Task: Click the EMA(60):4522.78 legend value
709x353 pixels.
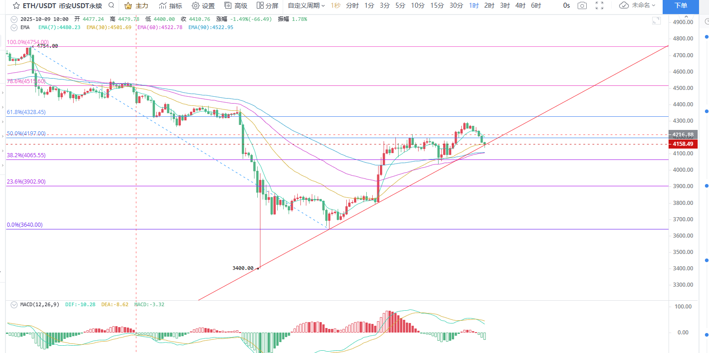Action: [160, 27]
